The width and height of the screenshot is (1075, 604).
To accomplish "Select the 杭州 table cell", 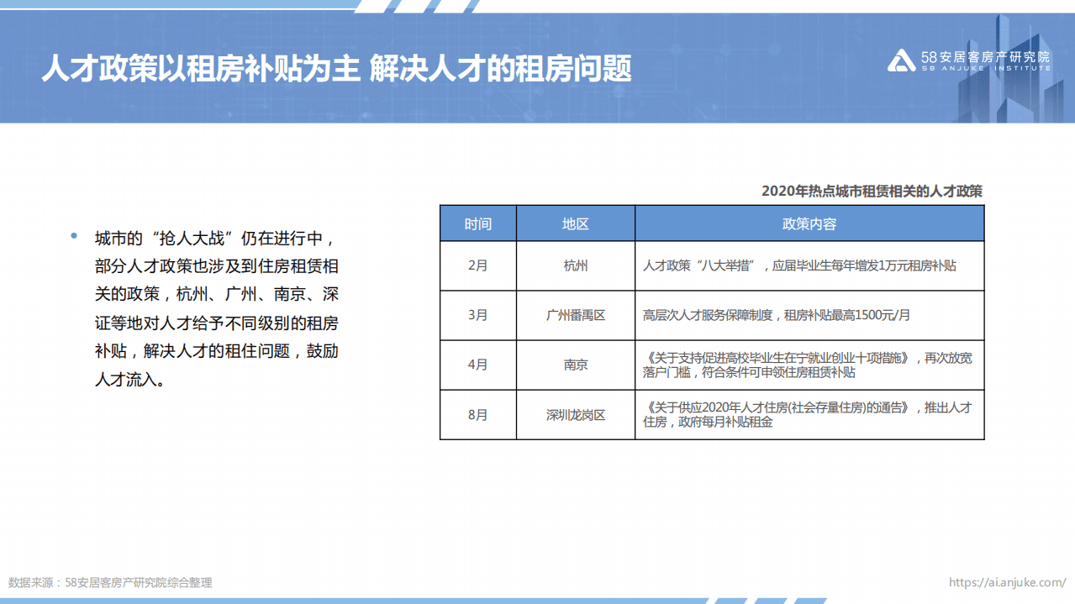I will [x=576, y=265].
